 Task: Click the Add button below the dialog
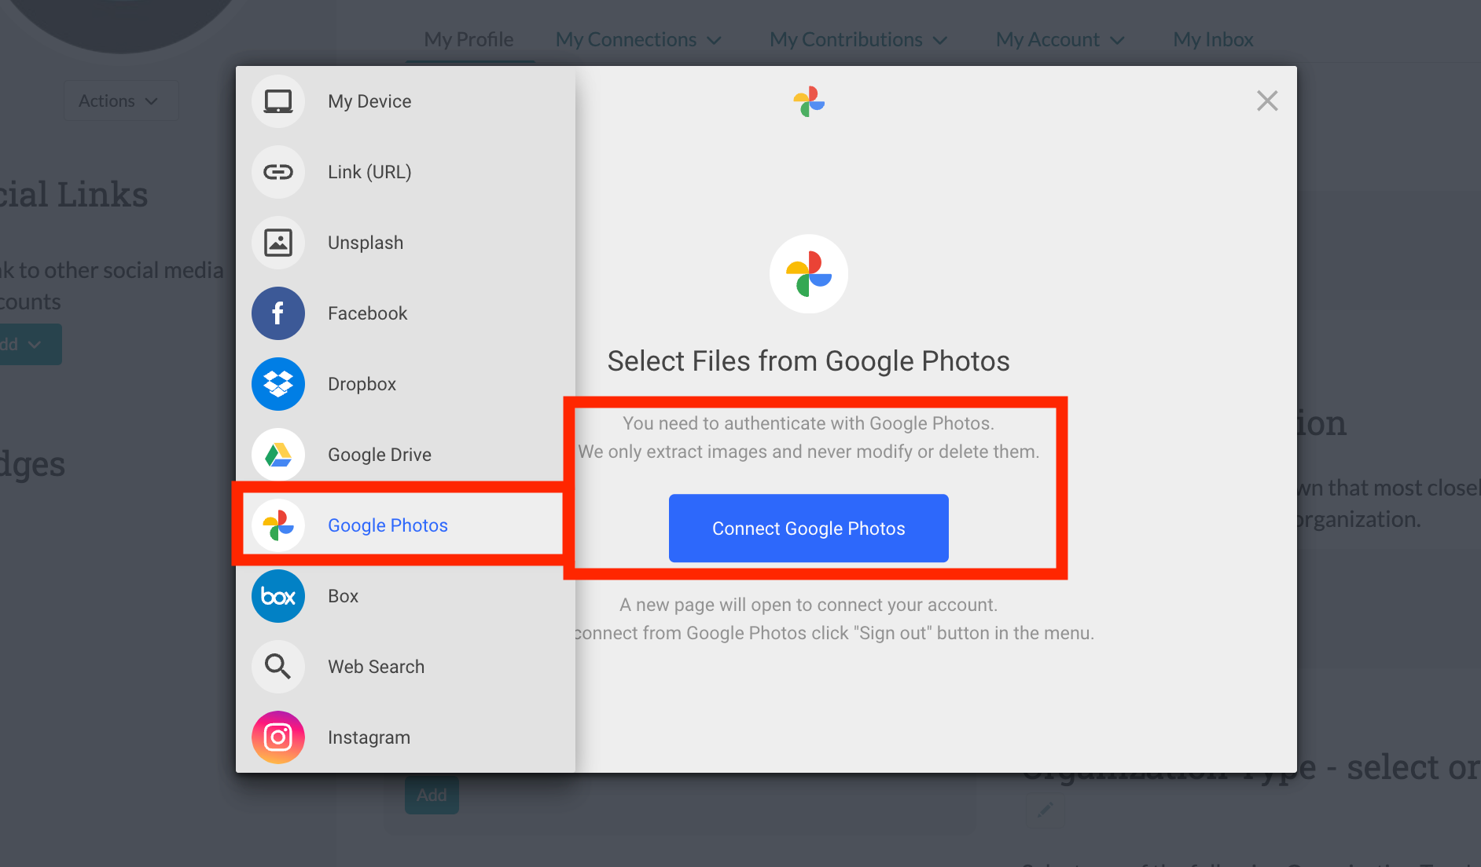pos(431,795)
